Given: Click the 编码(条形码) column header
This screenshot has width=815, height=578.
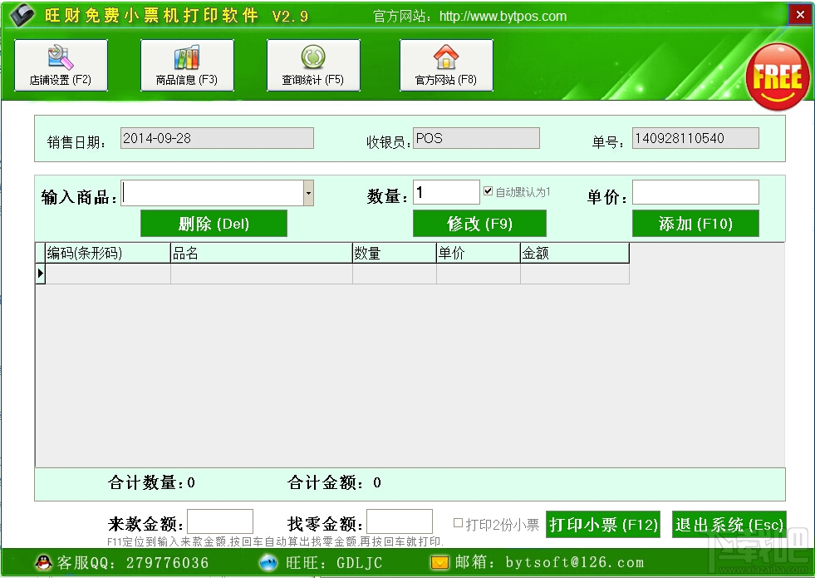Looking at the screenshot, I should coord(108,254).
